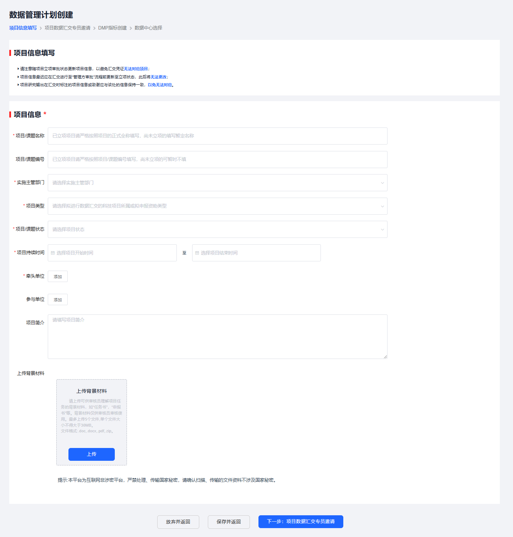The image size is (513, 537).
Task: Proceed with 下一步：项目数据汇交专员邀请 button
Action: [301, 522]
